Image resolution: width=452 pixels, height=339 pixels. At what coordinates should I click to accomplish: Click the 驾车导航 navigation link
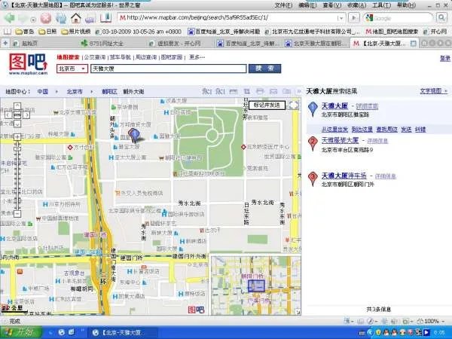[121, 57]
